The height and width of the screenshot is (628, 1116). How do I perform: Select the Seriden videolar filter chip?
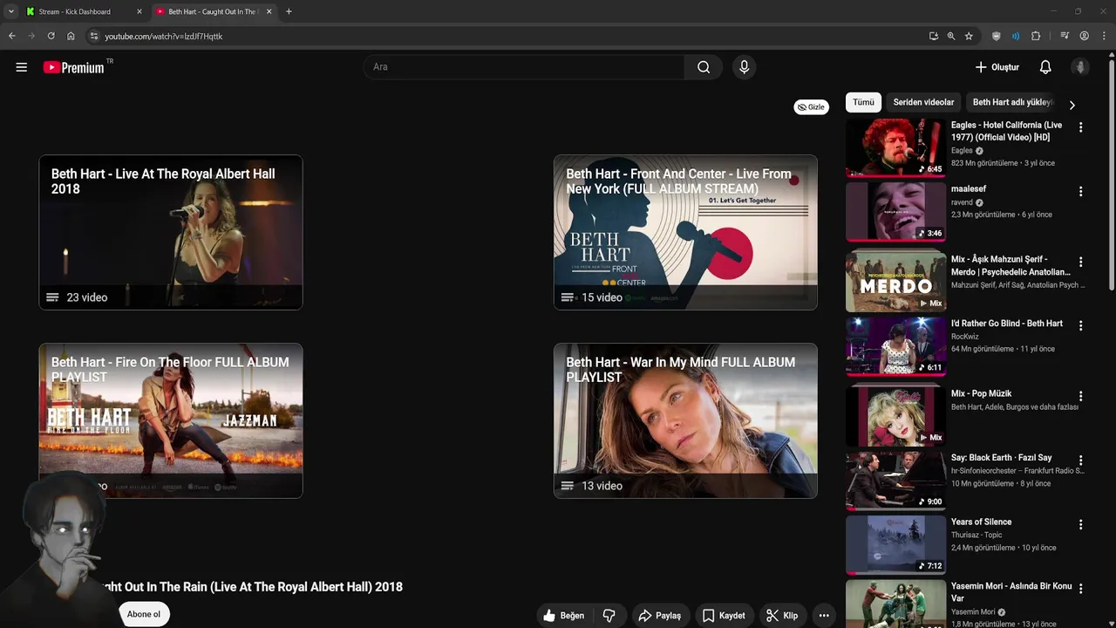tap(923, 102)
